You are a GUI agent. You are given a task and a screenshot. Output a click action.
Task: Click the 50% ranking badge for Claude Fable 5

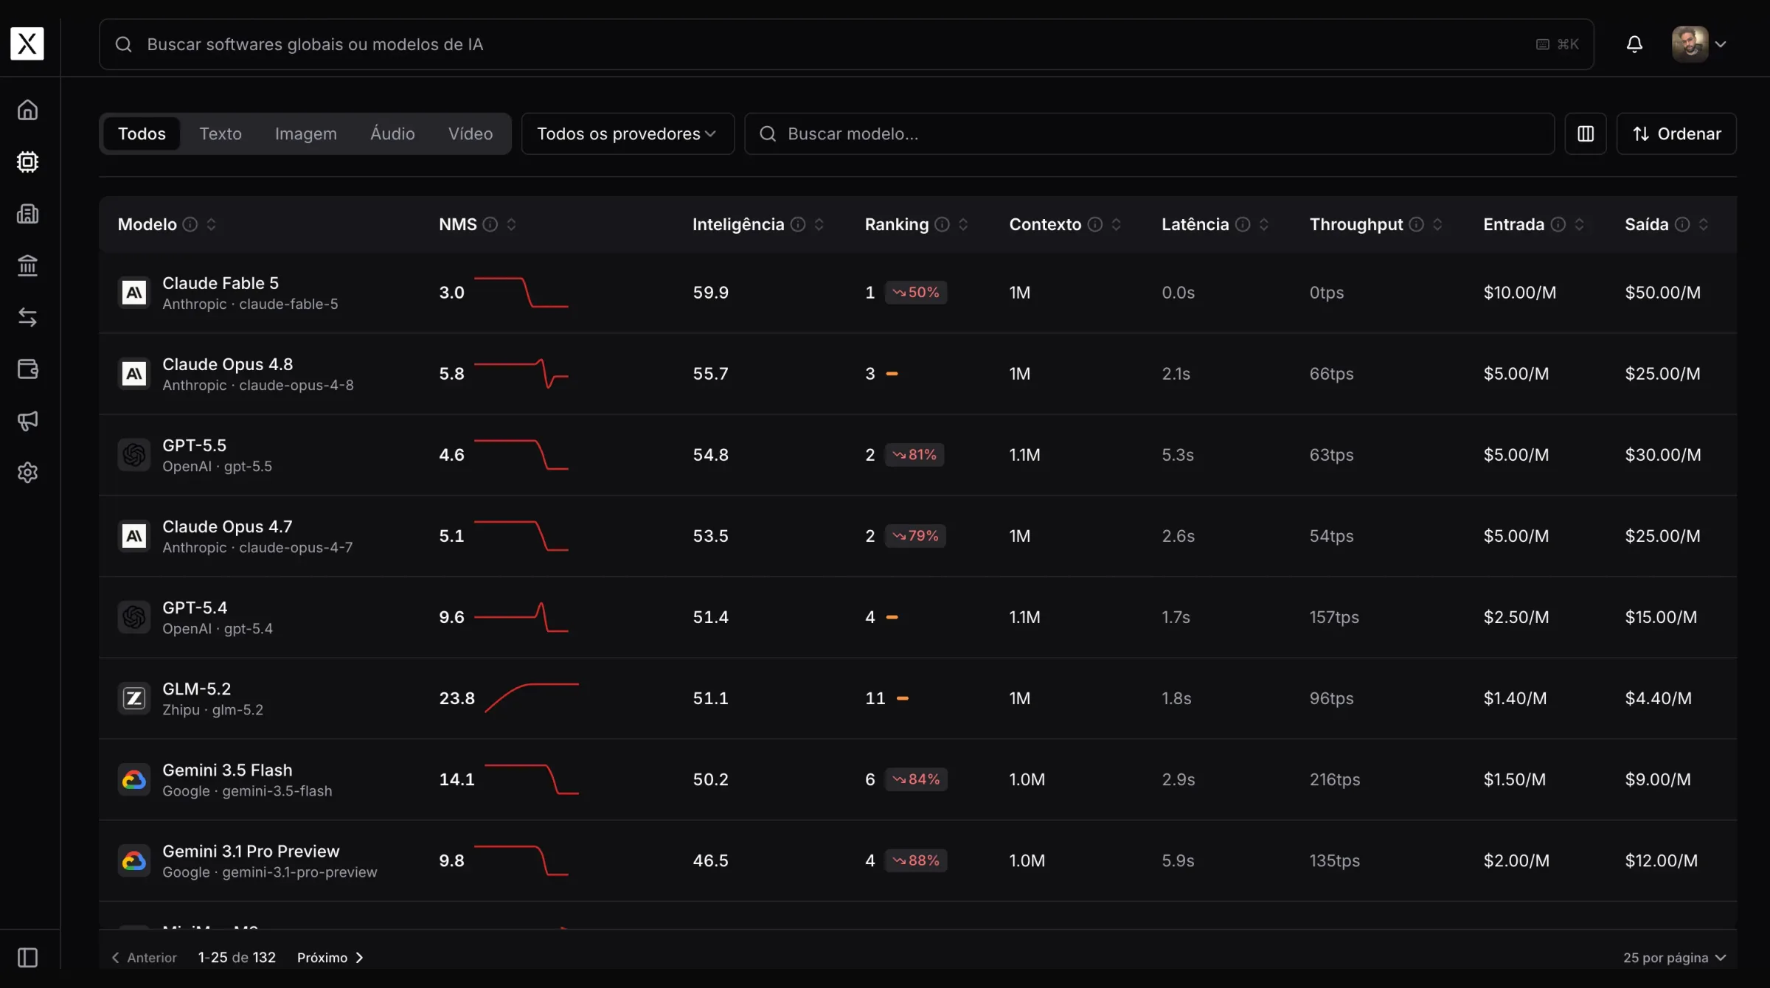tap(916, 293)
